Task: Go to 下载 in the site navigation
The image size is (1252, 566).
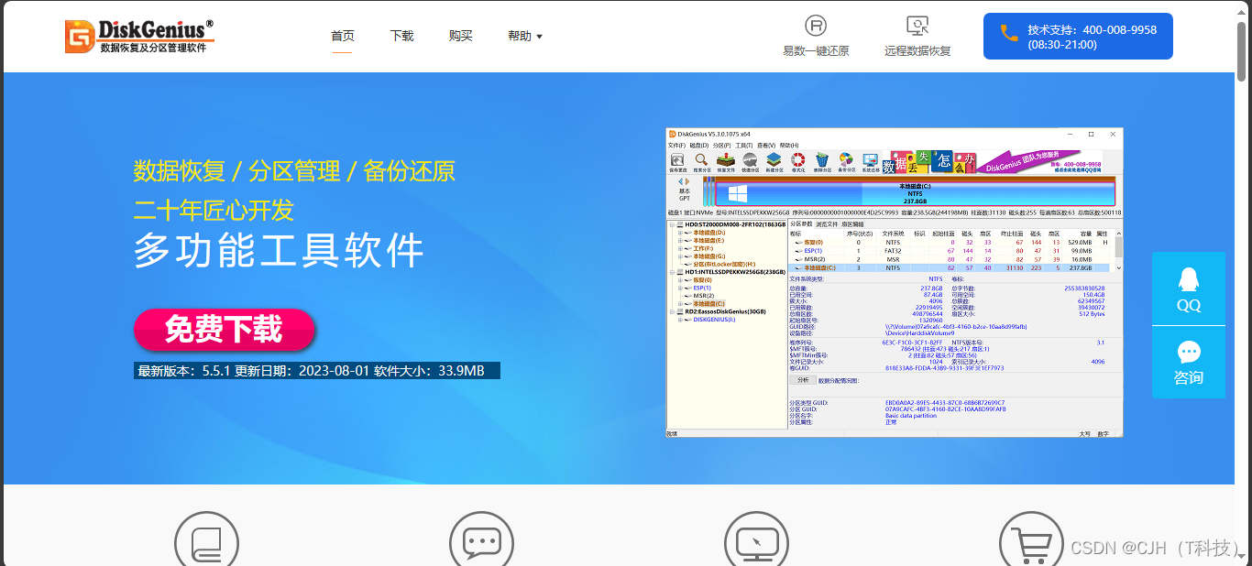Action: tap(401, 36)
